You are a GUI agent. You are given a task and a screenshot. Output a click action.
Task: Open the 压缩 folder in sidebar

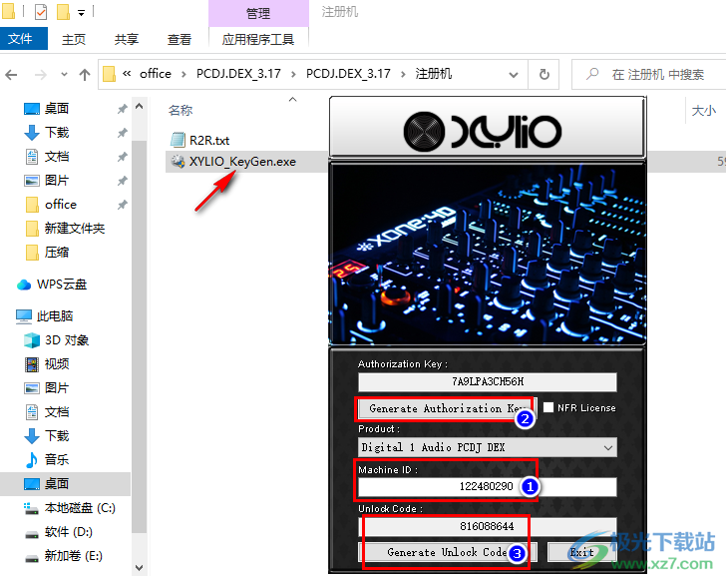coord(57,253)
